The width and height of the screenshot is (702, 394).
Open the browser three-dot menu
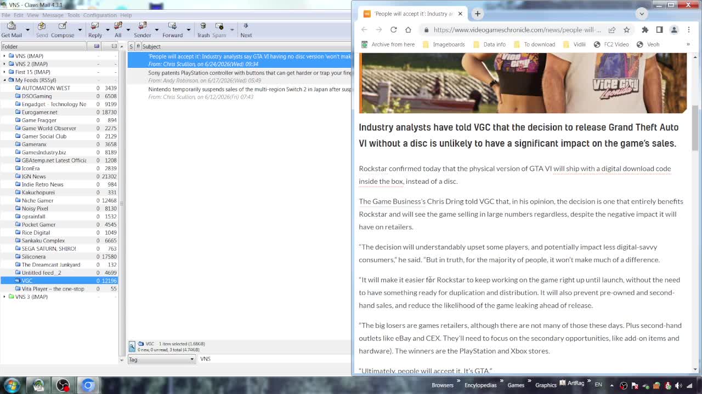point(689,30)
